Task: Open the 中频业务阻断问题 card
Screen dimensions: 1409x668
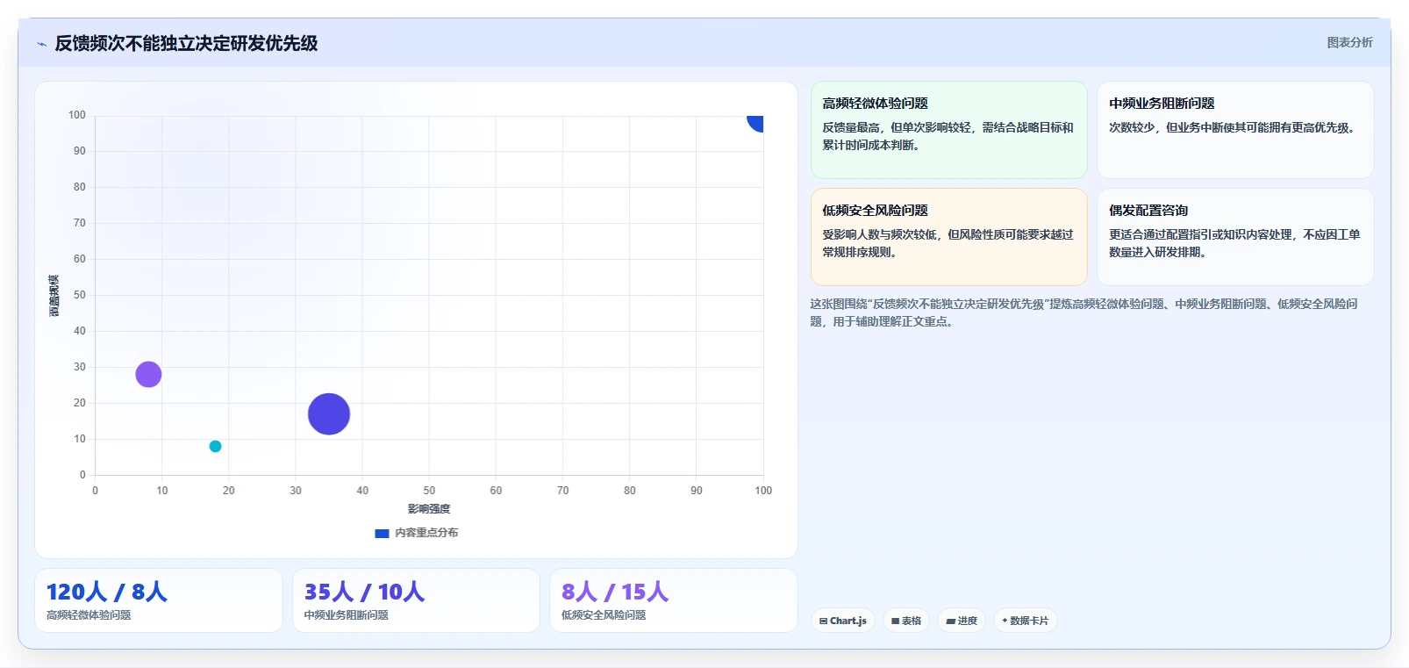Action: [x=1235, y=130]
